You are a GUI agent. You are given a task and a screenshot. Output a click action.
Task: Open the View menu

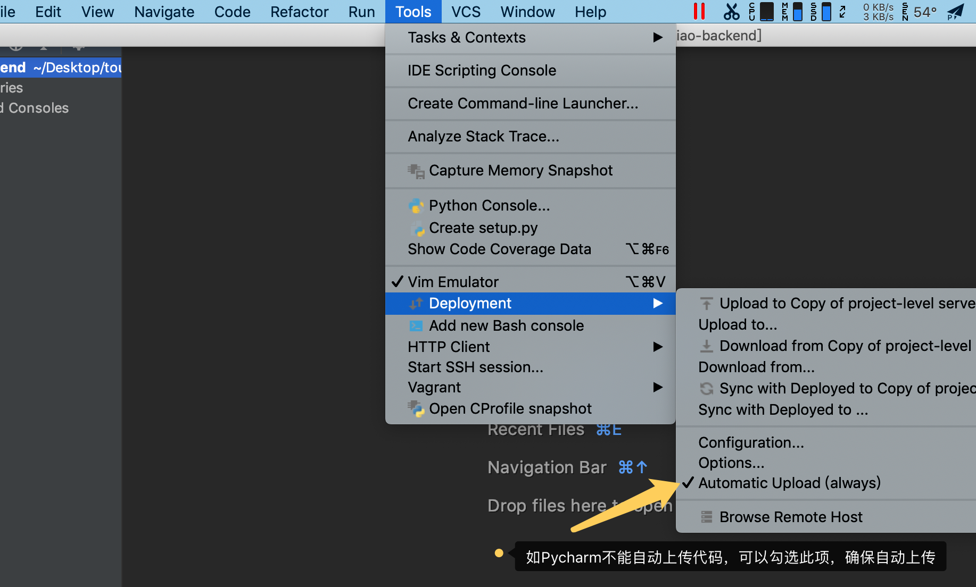97,12
